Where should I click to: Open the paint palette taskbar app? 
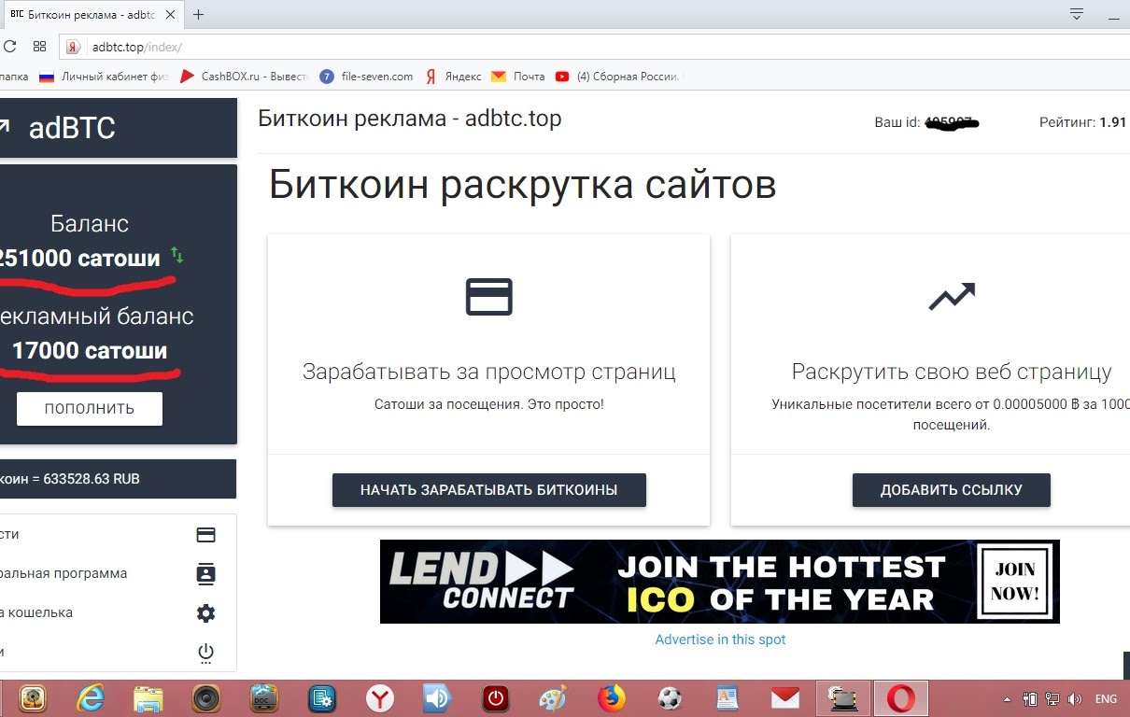[553, 698]
